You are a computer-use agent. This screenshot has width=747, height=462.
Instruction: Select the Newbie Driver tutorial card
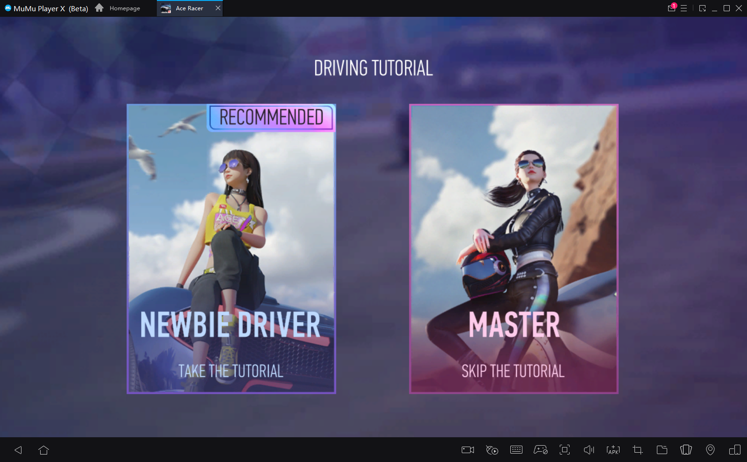point(231,249)
